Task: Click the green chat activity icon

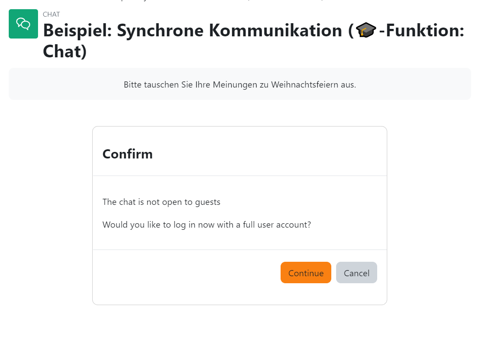Action: [x=23, y=24]
